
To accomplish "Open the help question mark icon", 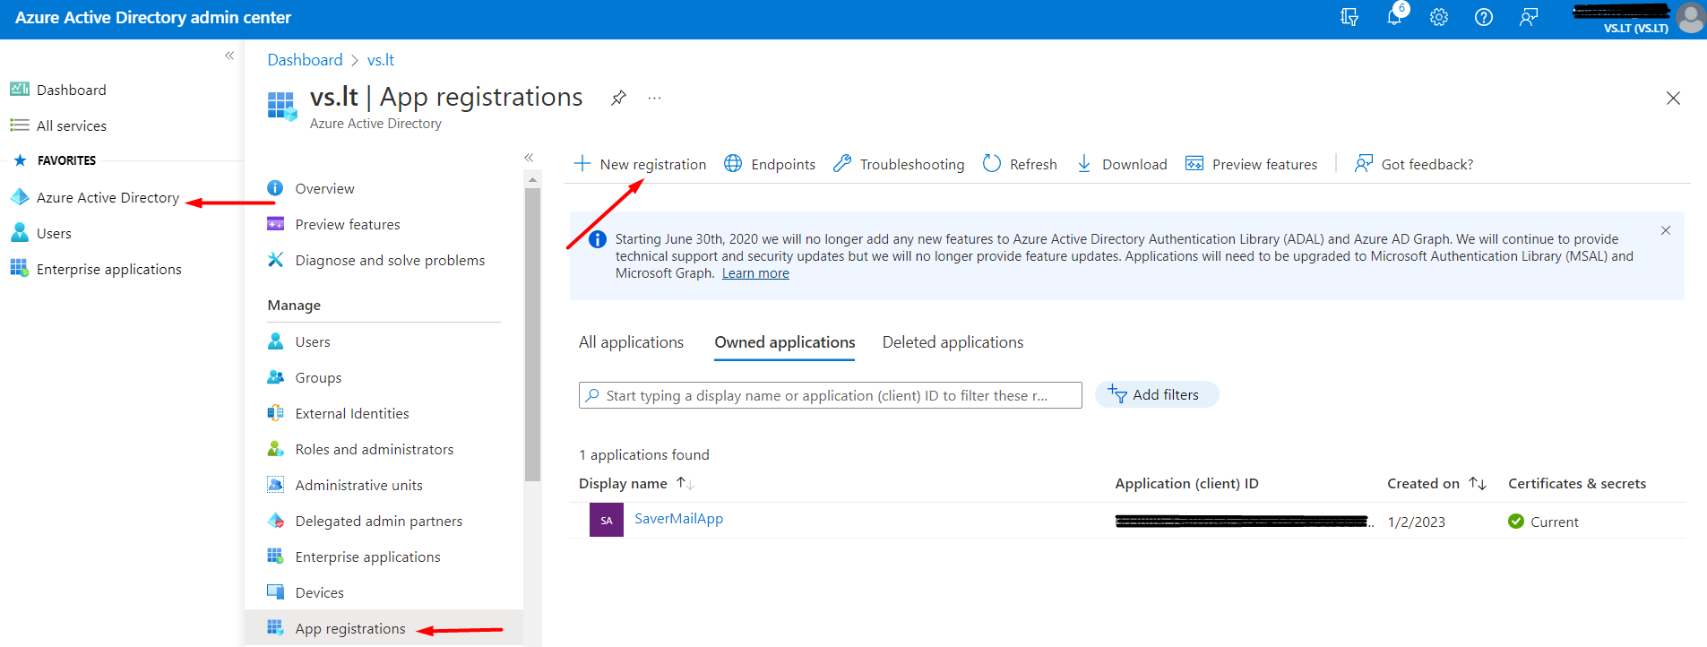I will (1484, 17).
